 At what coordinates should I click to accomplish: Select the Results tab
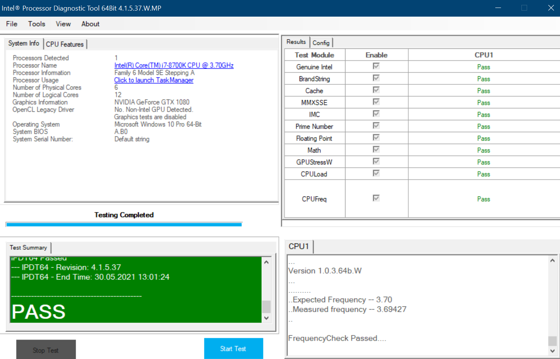point(296,42)
